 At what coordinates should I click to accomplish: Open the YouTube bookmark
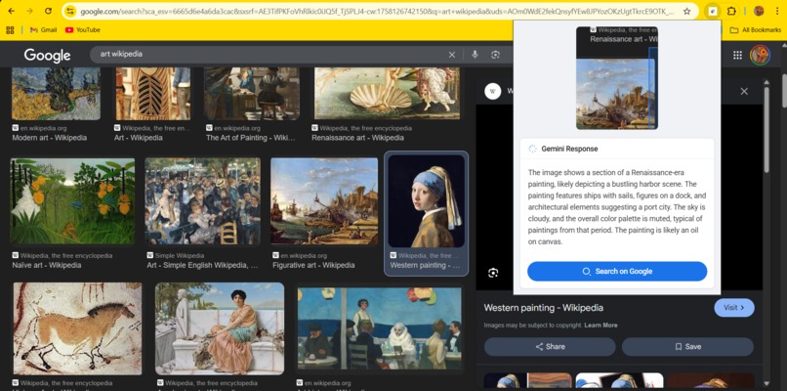click(83, 30)
